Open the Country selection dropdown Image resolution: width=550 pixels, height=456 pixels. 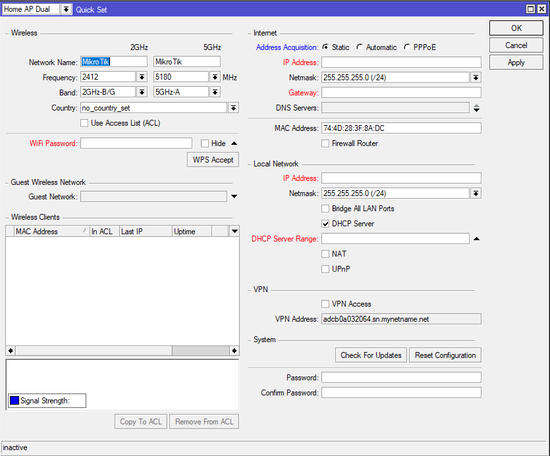tap(233, 108)
